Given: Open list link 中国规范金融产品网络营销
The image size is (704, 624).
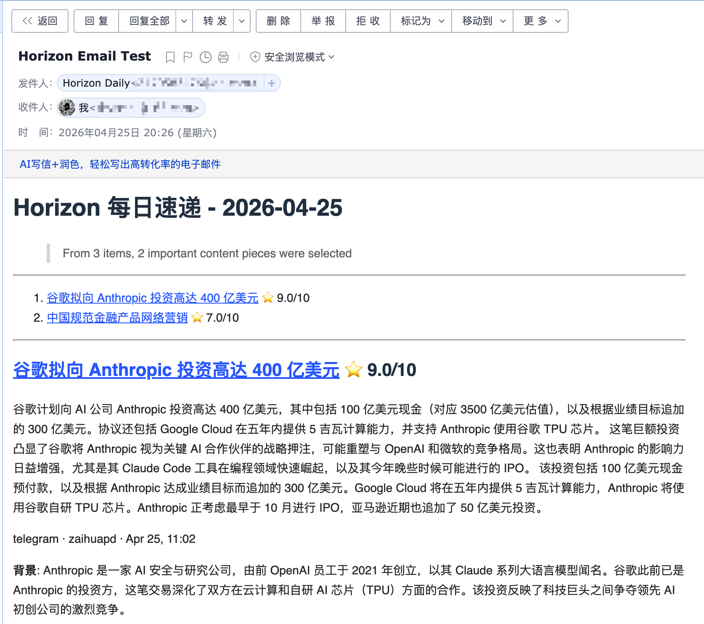Looking at the screenshot, I should click(117, 317).
